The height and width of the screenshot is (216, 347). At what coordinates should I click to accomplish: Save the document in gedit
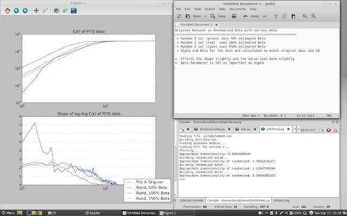[218, 16]
